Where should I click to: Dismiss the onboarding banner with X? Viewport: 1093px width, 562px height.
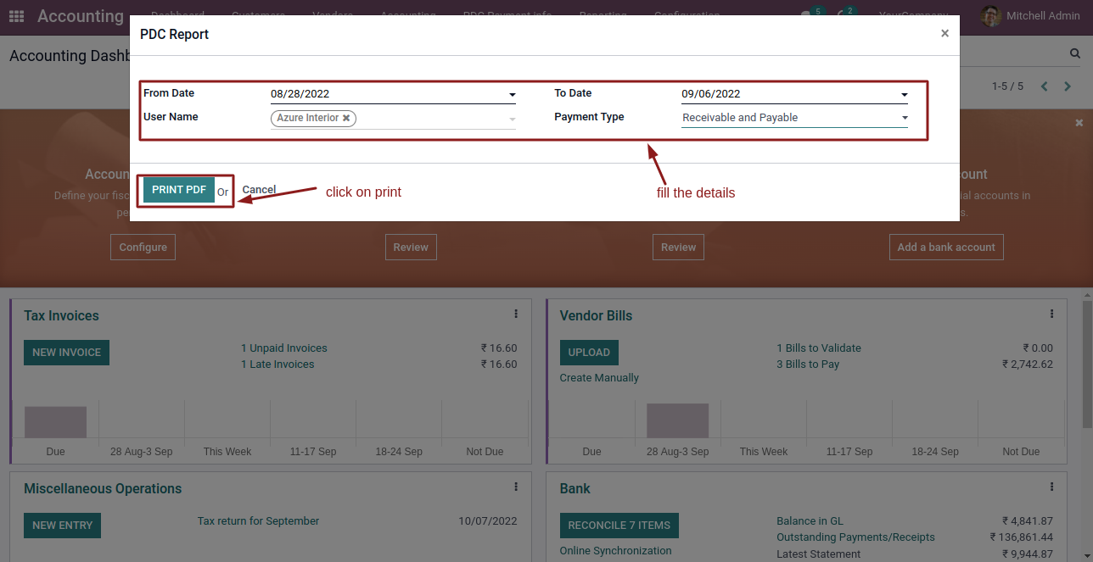(1079, 123)
